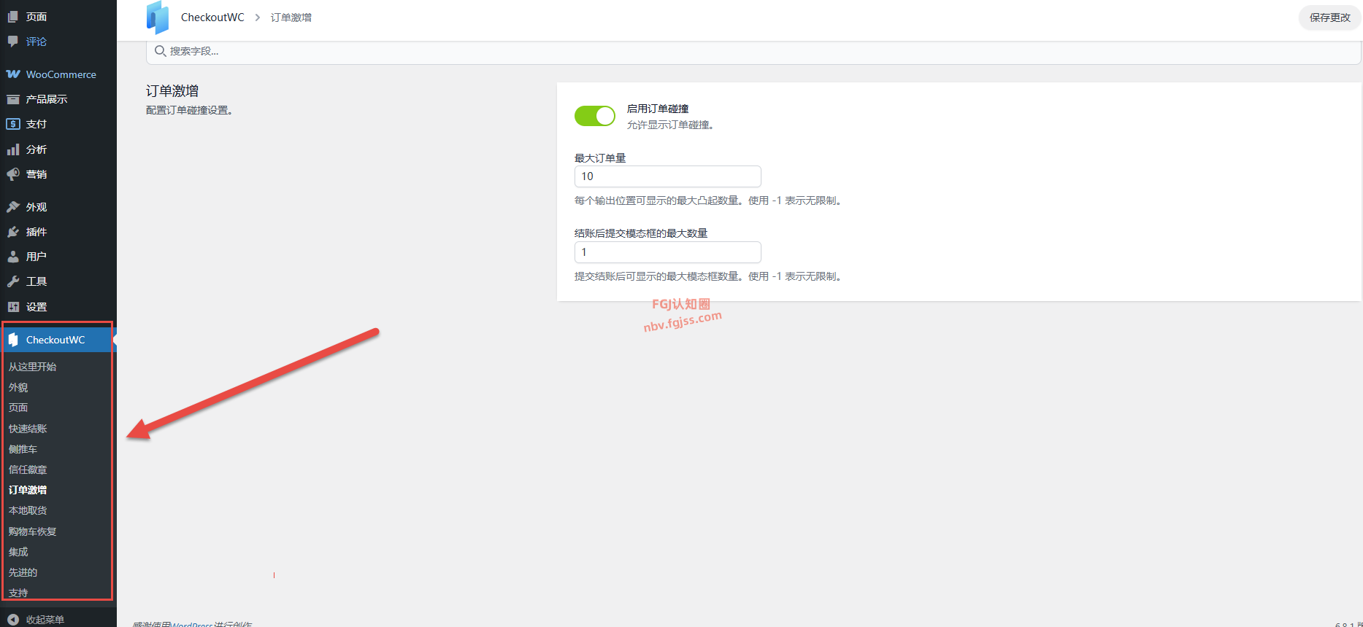Open 先进的 submenu item

point(23,572)
